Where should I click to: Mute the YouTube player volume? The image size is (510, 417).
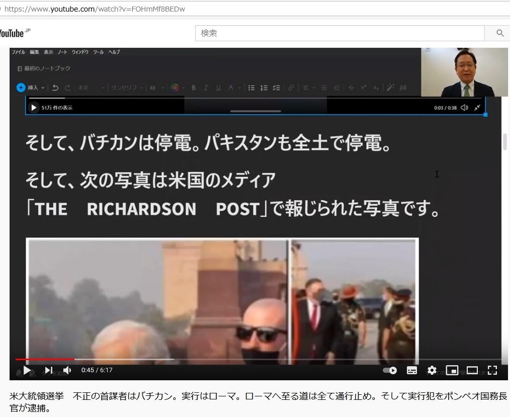[67, 370]
